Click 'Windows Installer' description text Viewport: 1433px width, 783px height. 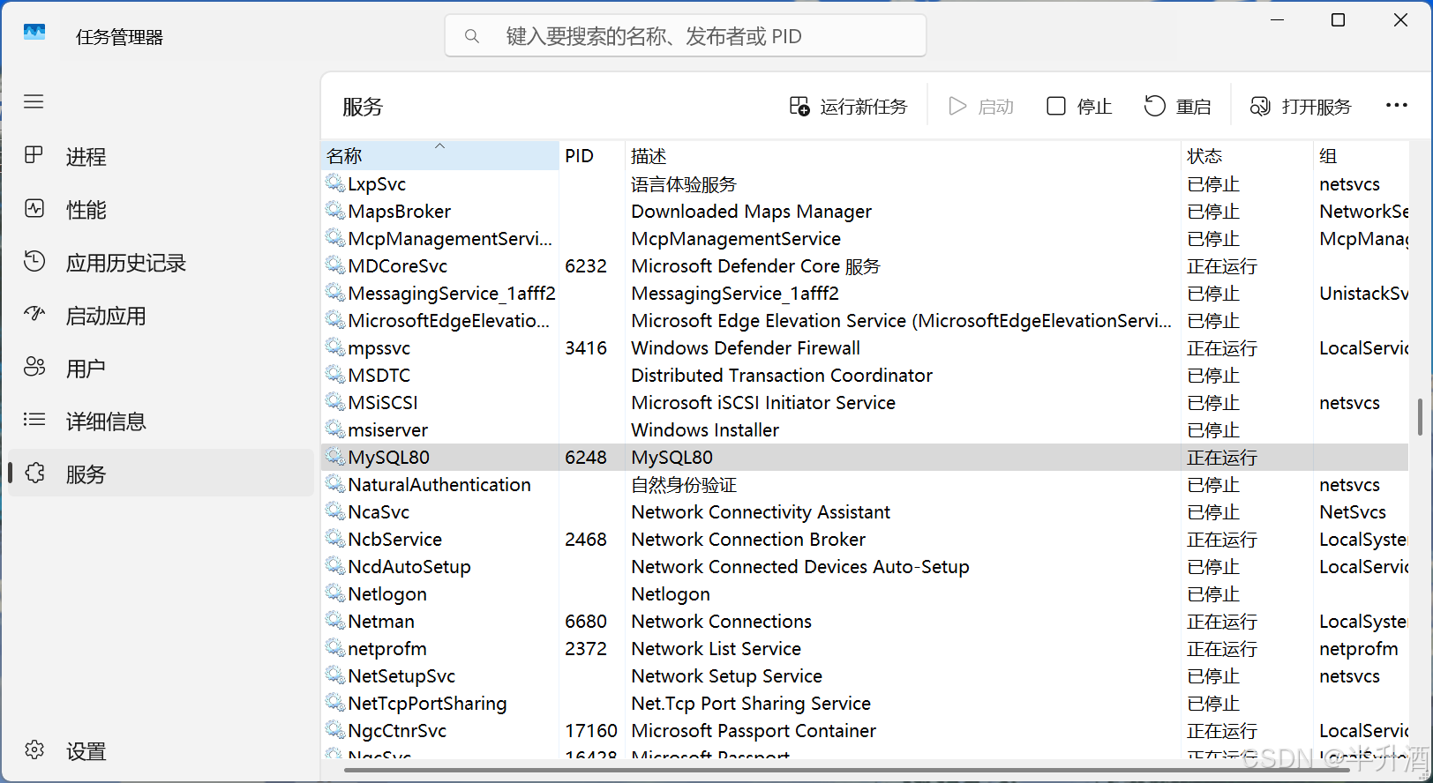[705, 430]
